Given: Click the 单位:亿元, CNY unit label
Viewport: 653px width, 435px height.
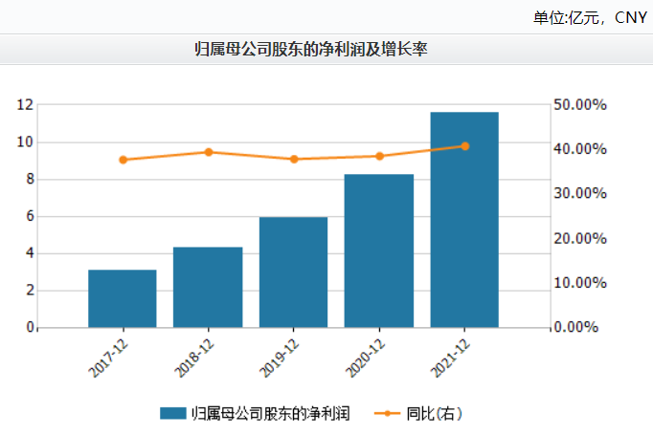Looking at the screenshot, I should click(x=588, y=16).
